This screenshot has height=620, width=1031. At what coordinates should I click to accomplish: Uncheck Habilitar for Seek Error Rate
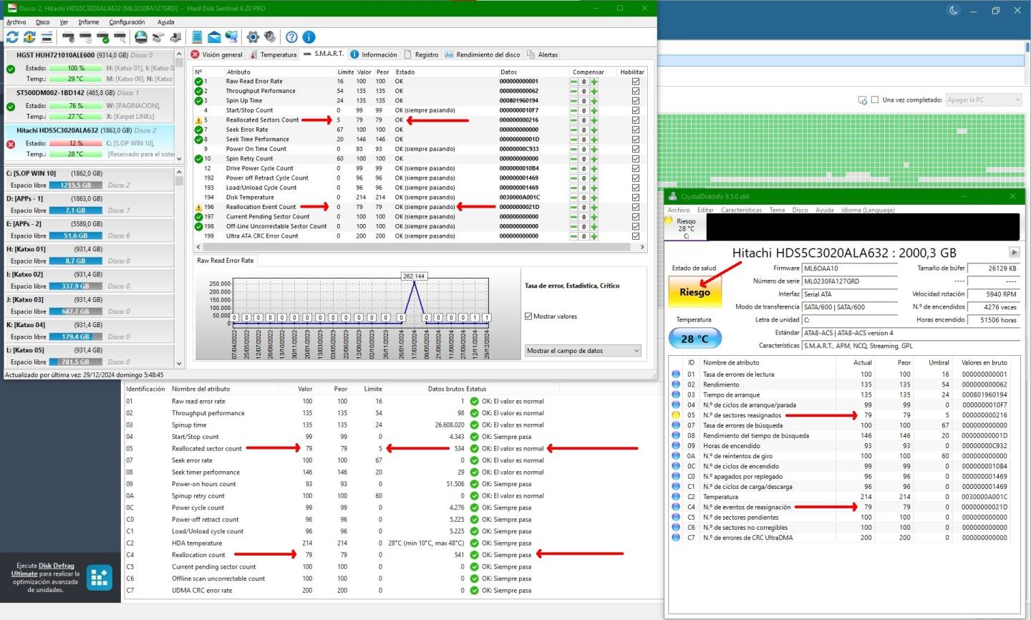[x=636, y=130]
